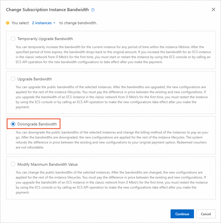Image resolution: width=221 pixels, height=223 pixels.
Task: Click the yellow notice dot icon
Action: tap(8, 23)
